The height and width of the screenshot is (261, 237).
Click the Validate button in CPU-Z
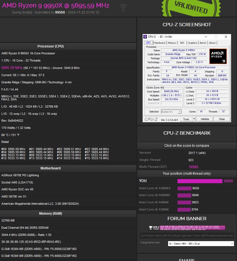[205, 119]
